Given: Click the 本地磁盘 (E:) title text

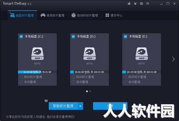Looking at the screenshot, I should click(x=138, y=36).
